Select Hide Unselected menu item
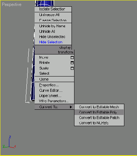This screenshot has height=156, width=137. click(x=53, y=37)
